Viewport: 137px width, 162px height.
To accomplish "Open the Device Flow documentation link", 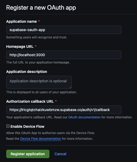I will coord(41,139).
